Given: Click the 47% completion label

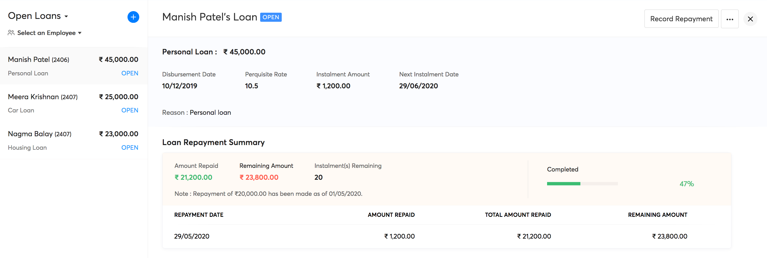Looking at the screenshot, I should pos(687,184).
